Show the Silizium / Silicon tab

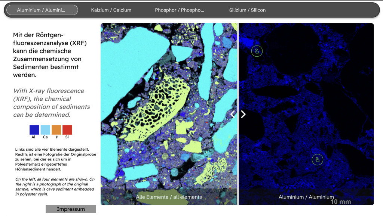point(247,10)
